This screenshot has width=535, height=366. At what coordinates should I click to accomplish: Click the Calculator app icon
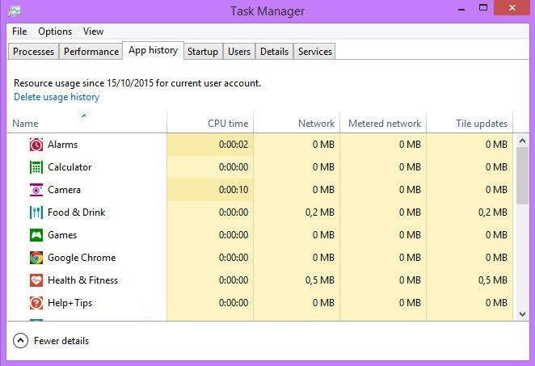pyautogui.click(x=36, y=167)
